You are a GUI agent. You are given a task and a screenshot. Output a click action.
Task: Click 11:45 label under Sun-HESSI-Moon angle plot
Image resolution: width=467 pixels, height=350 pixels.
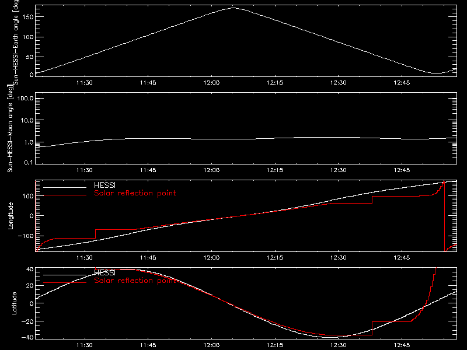[148, 170]
